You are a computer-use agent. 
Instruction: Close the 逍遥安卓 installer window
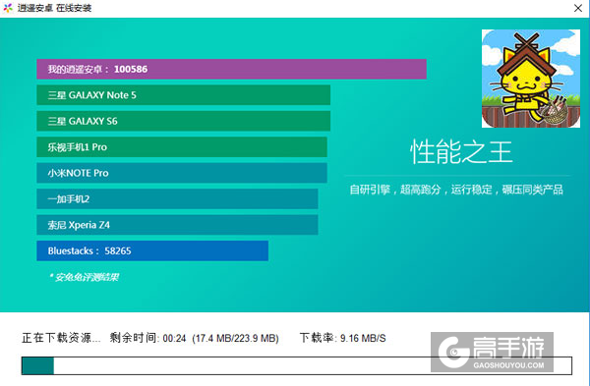point(578,8)
